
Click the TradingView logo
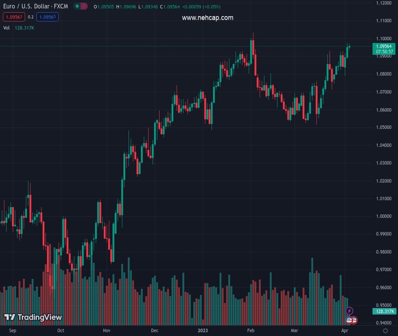[33, 318]
